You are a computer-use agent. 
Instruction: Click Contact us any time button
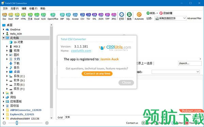pos(97,74)
